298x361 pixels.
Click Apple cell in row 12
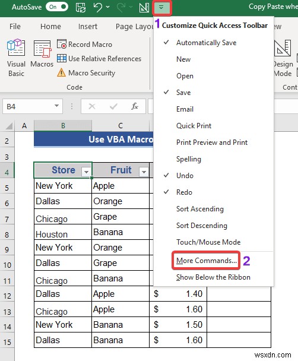tap(121, 294)
